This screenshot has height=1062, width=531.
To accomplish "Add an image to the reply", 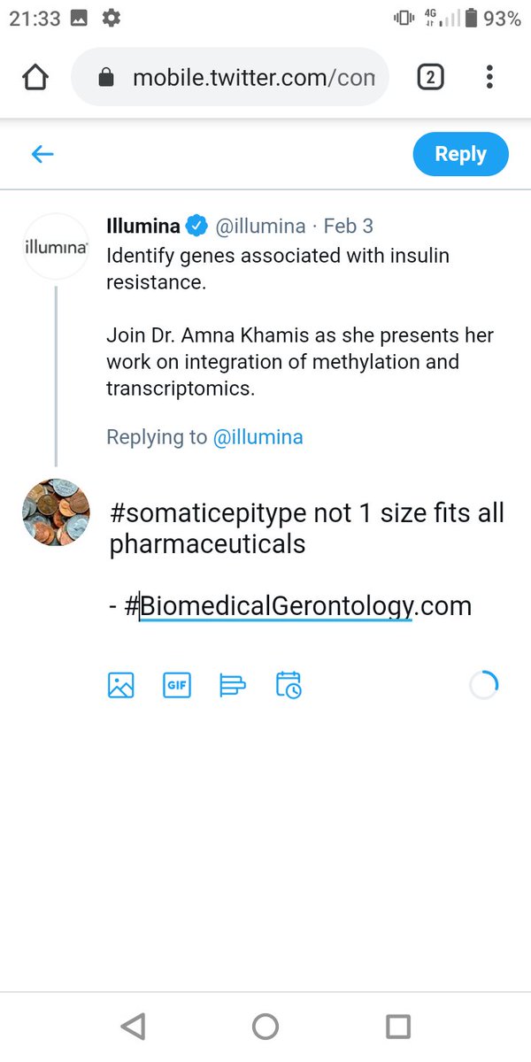I will (120, 684).
